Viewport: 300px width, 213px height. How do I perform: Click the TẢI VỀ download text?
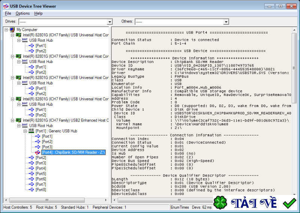(253, 203)
